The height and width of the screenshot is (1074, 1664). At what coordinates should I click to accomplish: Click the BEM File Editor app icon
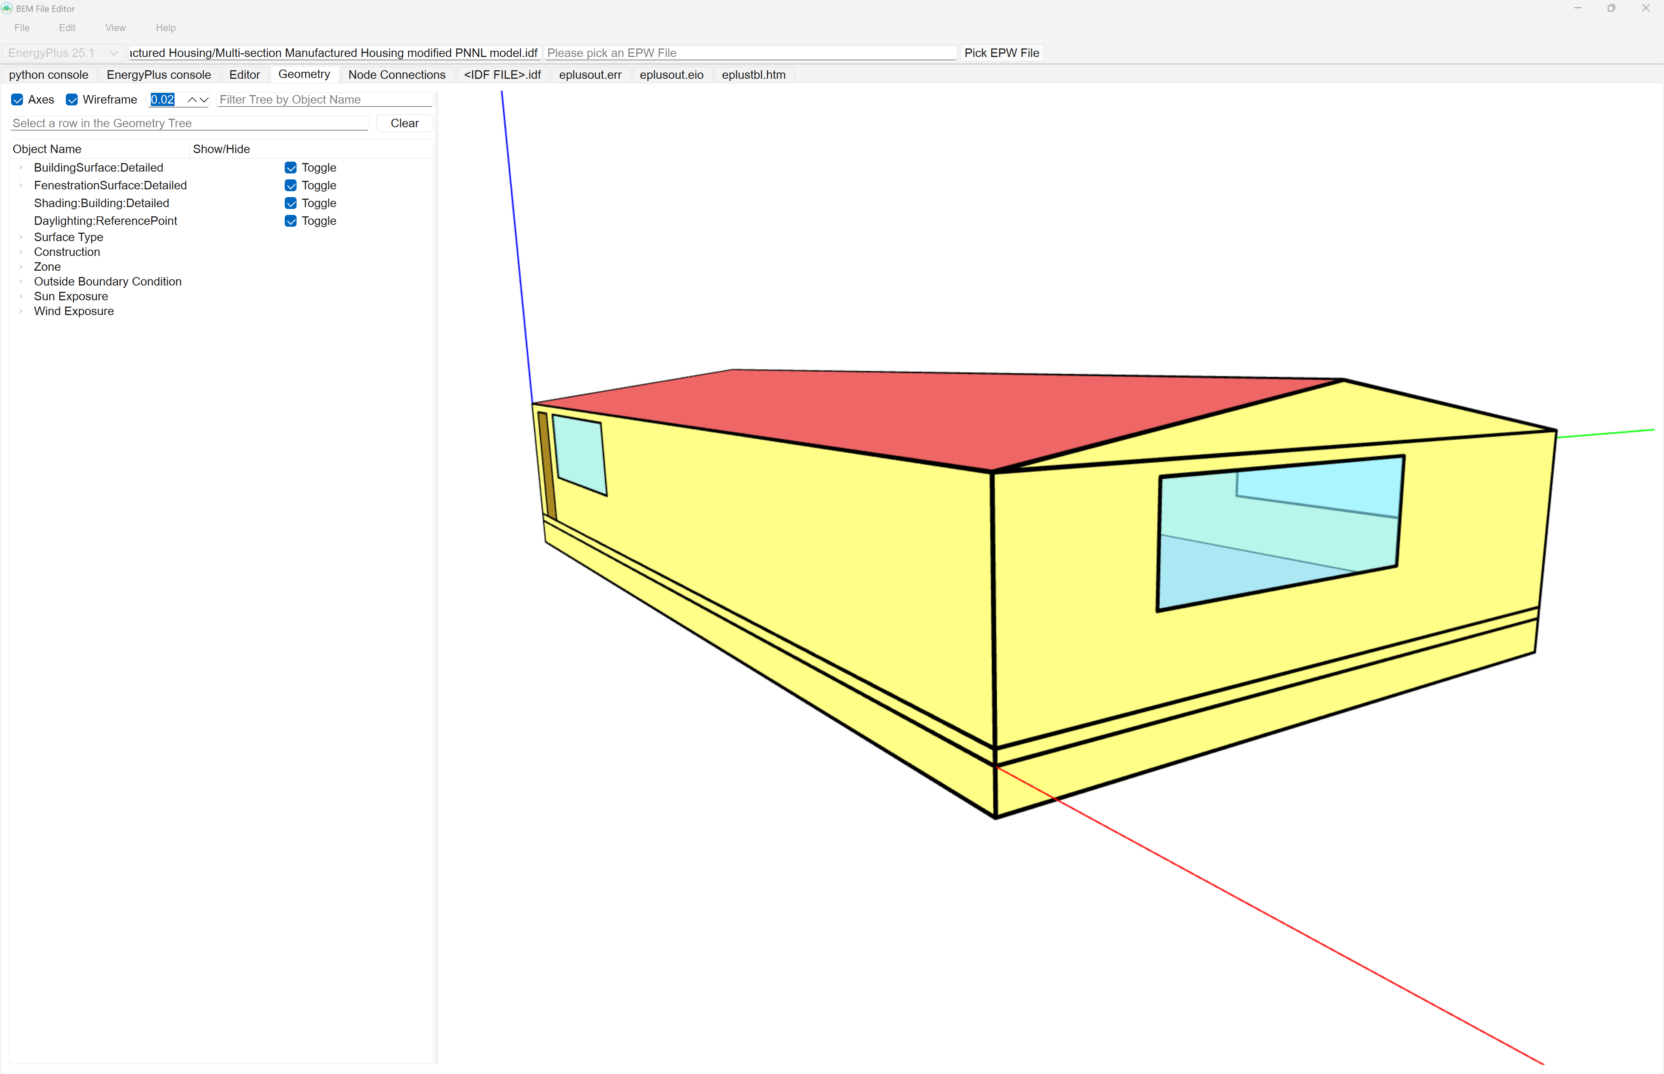pyautogui.click(x=7, y=9)
